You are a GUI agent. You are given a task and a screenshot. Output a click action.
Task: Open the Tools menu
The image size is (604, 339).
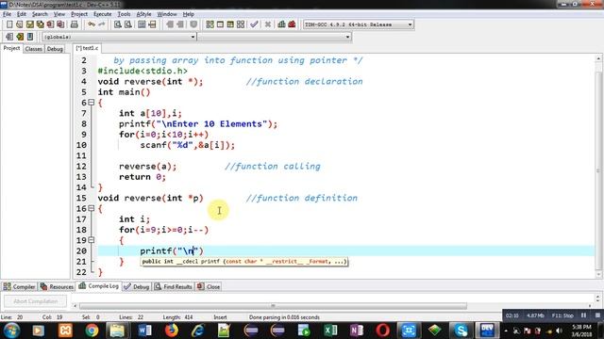pos(124,14)
